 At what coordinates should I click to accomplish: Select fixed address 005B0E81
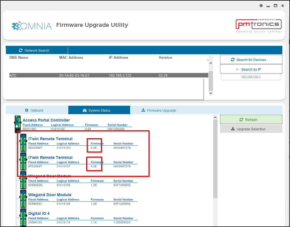[x=35, y=204]
